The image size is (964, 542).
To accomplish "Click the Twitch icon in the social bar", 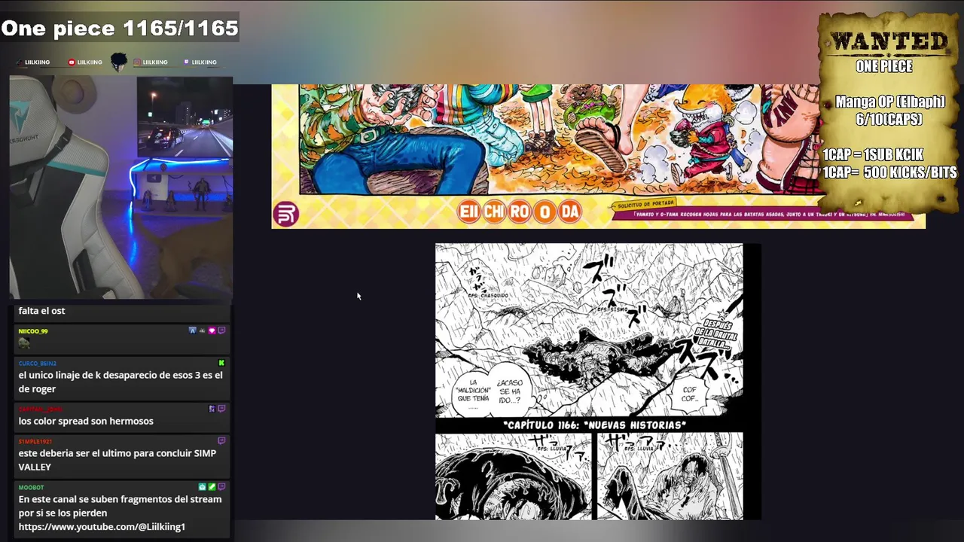I will click(x=186, y=62).
